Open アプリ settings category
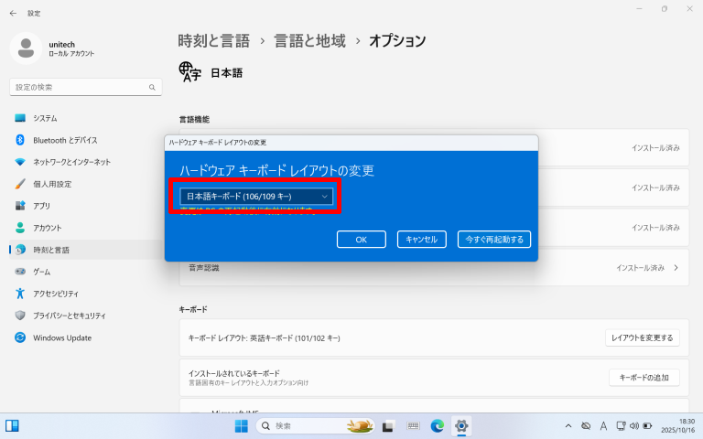Screen dimensions: 703x439 41,206
